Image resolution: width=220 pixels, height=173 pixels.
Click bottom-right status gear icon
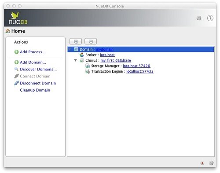tap(211, 163)
